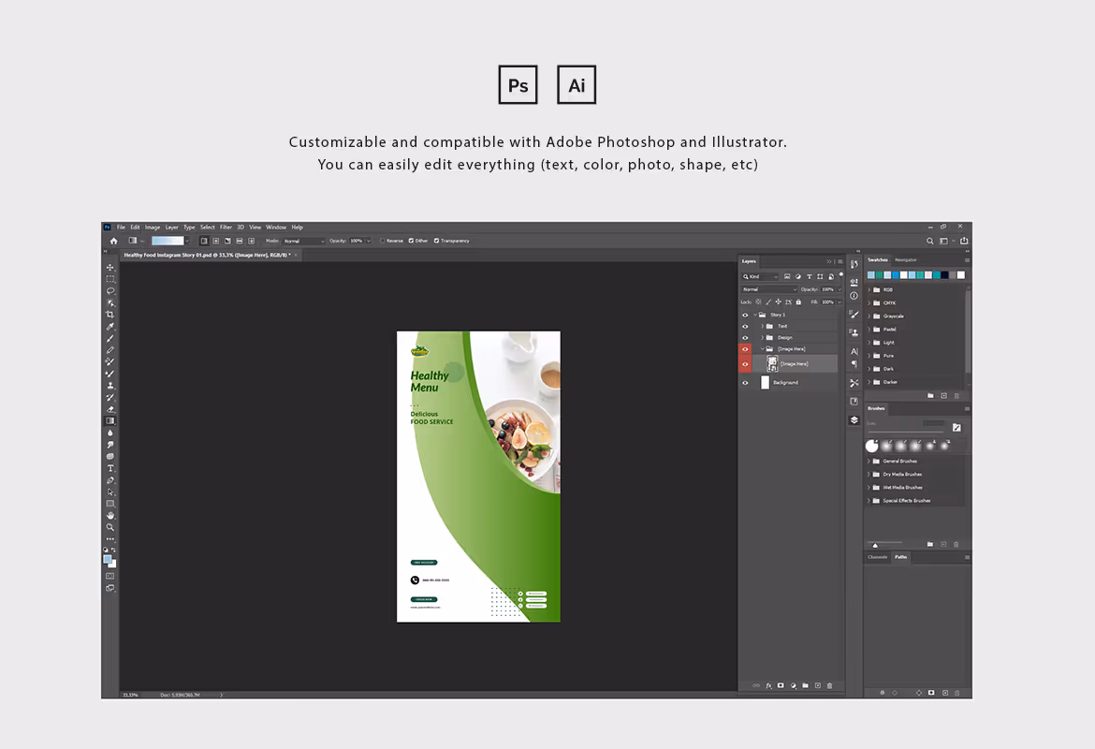Select the Horizontal Type tool
This screenshot has width=1095, height=749.
(110, 468)
